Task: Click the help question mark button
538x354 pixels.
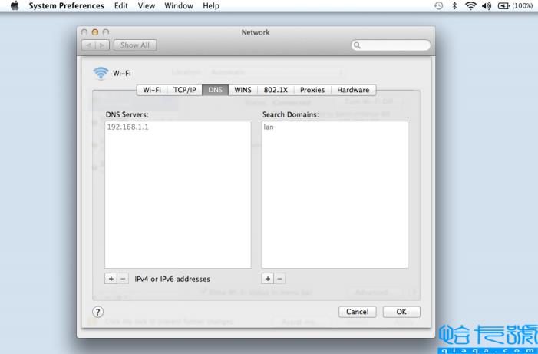Action: 97,312
